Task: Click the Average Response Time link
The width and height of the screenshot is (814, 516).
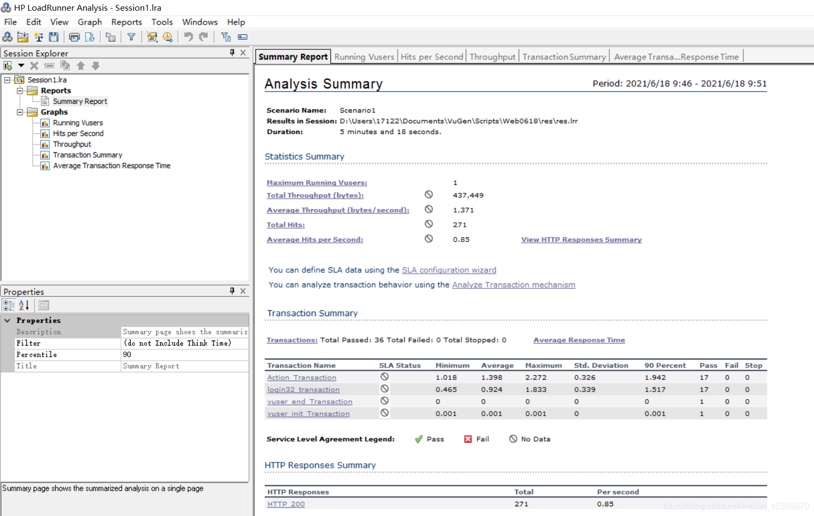Action: 579,340
